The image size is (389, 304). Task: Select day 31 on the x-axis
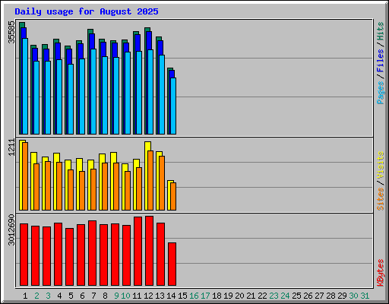pyautogui.click(x=365, y=296)
